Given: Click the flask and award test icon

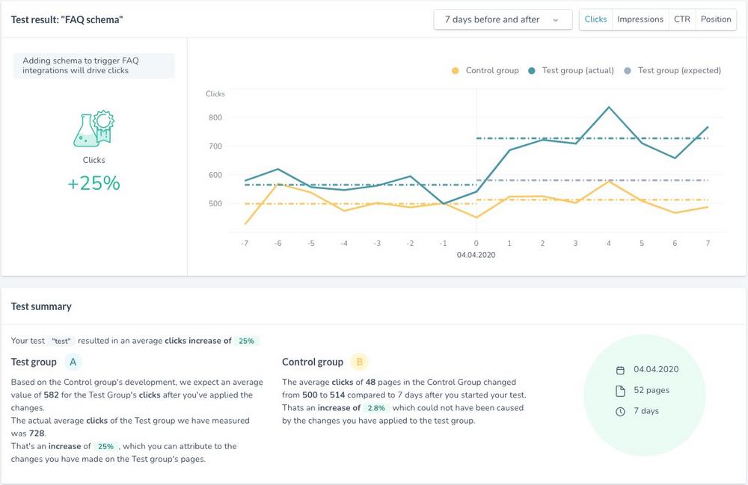Looking at the screenshot, I should point(93,129).
